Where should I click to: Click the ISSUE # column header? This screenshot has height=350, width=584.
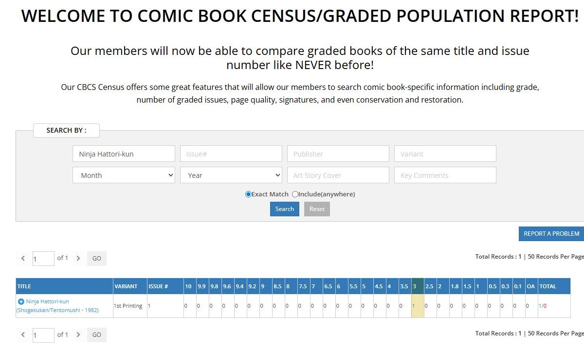[x=158, y=286]
